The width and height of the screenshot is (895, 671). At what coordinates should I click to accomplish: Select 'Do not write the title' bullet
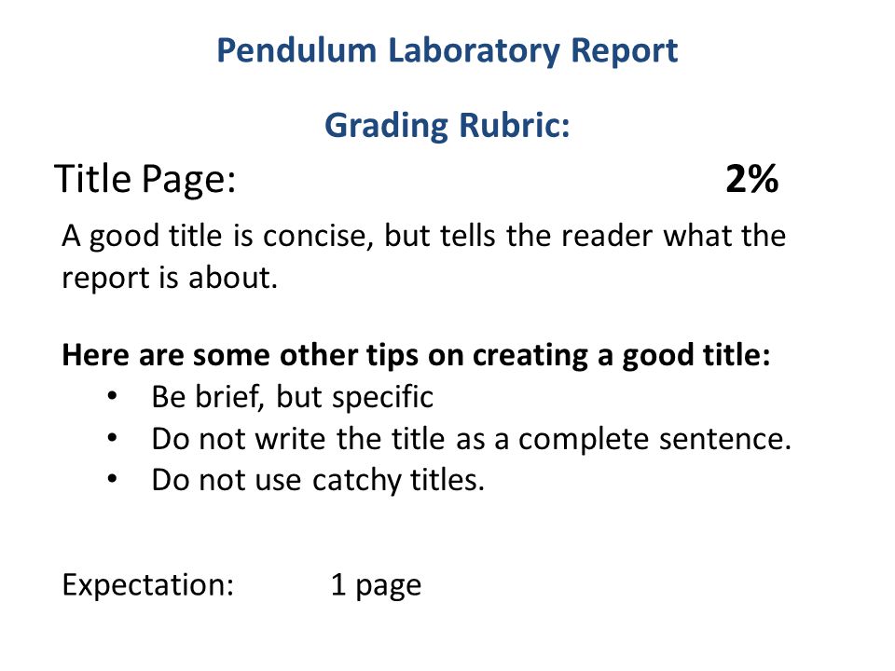472,439
